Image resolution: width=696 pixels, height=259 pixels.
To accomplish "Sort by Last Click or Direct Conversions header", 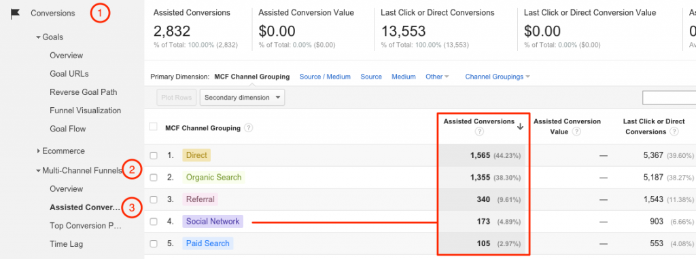I will click(x=654, y=126).
